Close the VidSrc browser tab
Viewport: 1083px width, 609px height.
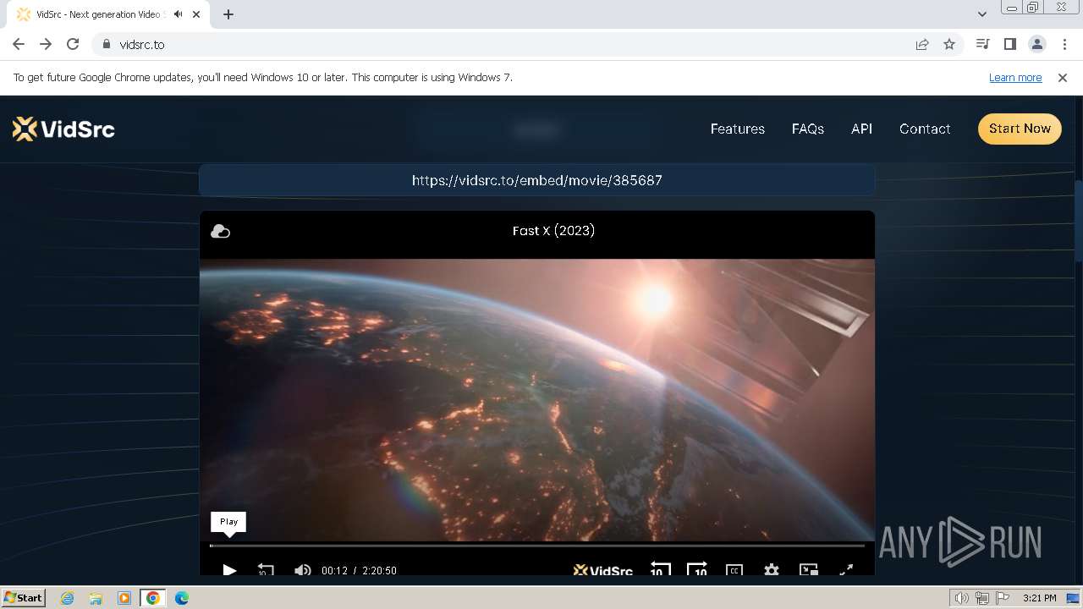196,14
